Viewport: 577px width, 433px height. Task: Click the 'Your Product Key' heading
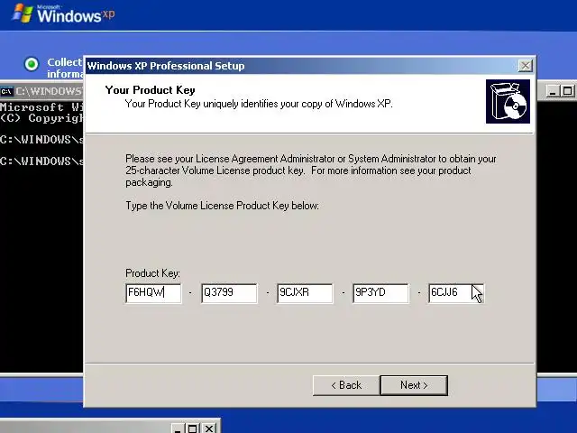coord(151,90)
